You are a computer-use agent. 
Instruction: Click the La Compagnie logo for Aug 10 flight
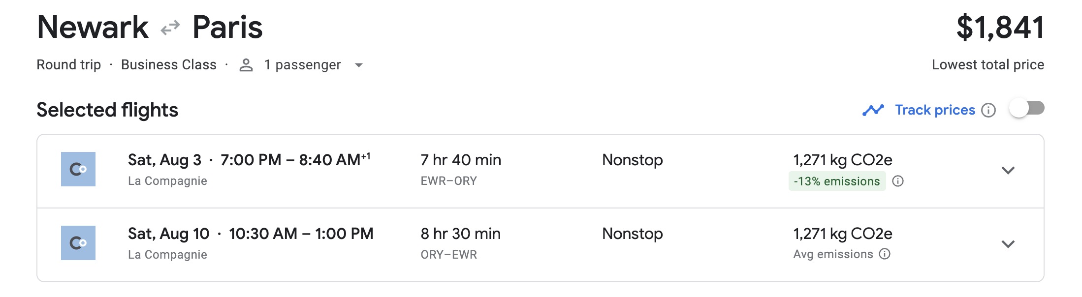pos(78,243)
